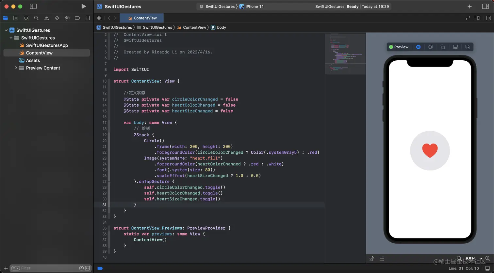Screen dimensions: 494x273
Task: Open the 58% zoom level dropdown
Action: click(473, 259)
